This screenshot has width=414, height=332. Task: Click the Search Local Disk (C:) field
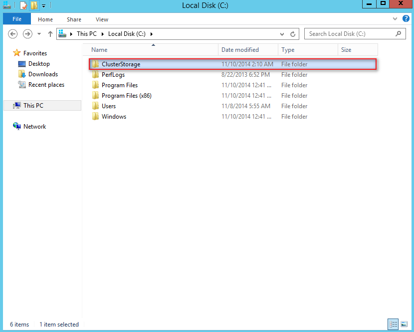tap(355, 34)
